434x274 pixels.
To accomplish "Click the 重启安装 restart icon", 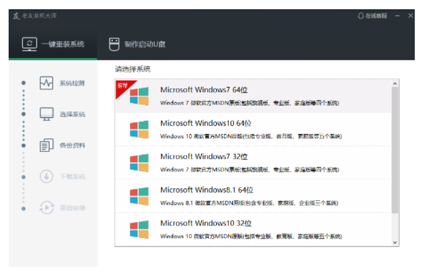I will coord(46,208).
